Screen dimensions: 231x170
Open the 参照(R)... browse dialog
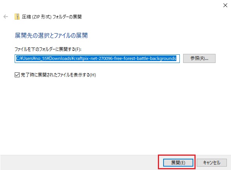199,58
